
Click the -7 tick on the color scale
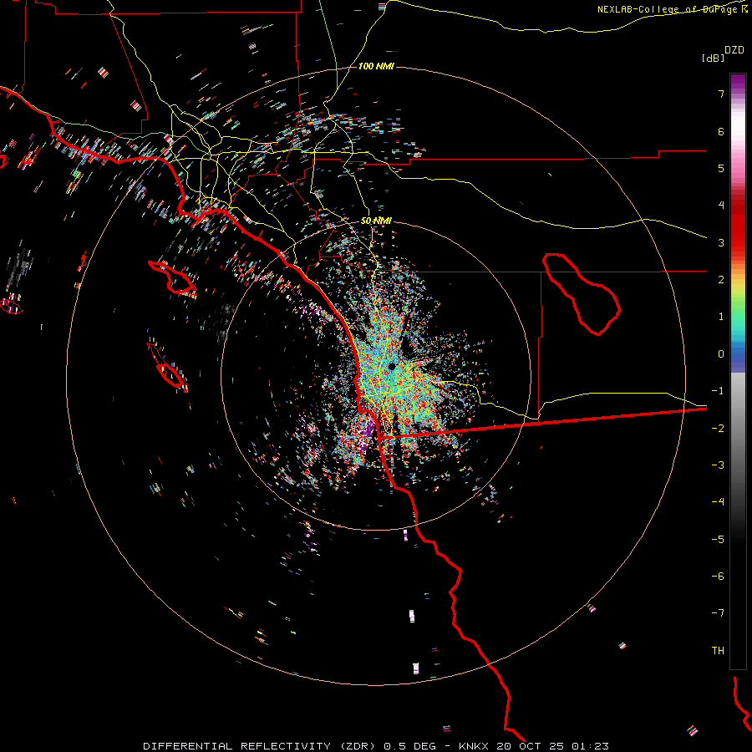pyautogui.click(x=718, y=613)
